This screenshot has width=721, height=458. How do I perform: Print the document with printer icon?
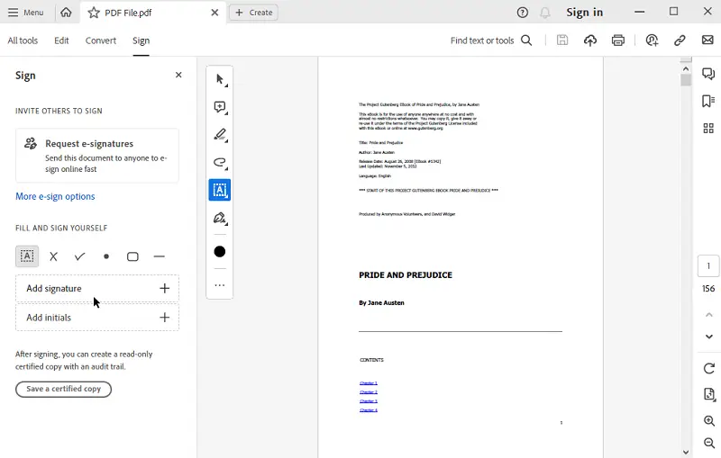[x=618, y=40]
